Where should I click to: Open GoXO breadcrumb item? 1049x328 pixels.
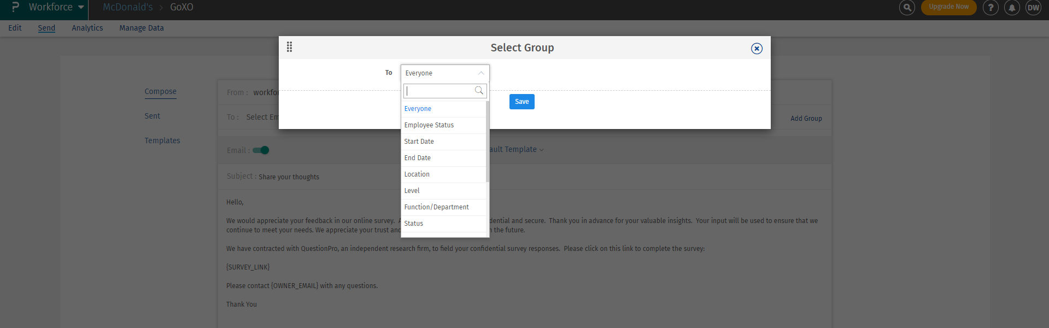pos(181,7)
